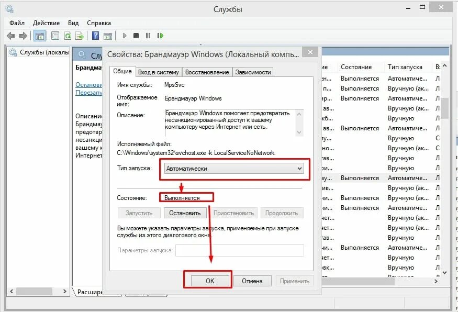Screen dimensions: 458x312
Task: Click the Start service play icon
Action: (125, 36)
